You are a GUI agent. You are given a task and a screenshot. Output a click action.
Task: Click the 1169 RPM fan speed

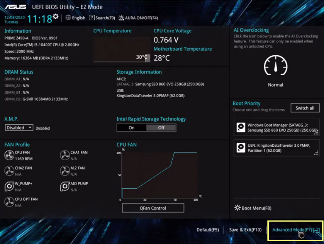click(24, 159)
